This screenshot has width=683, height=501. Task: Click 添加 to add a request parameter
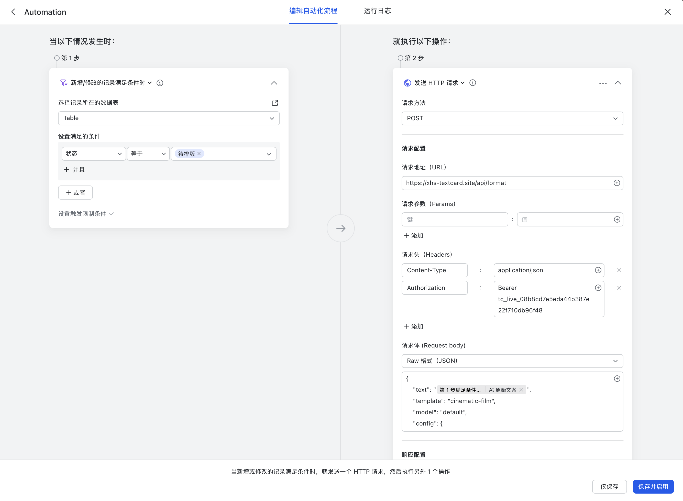pos(413,235)
